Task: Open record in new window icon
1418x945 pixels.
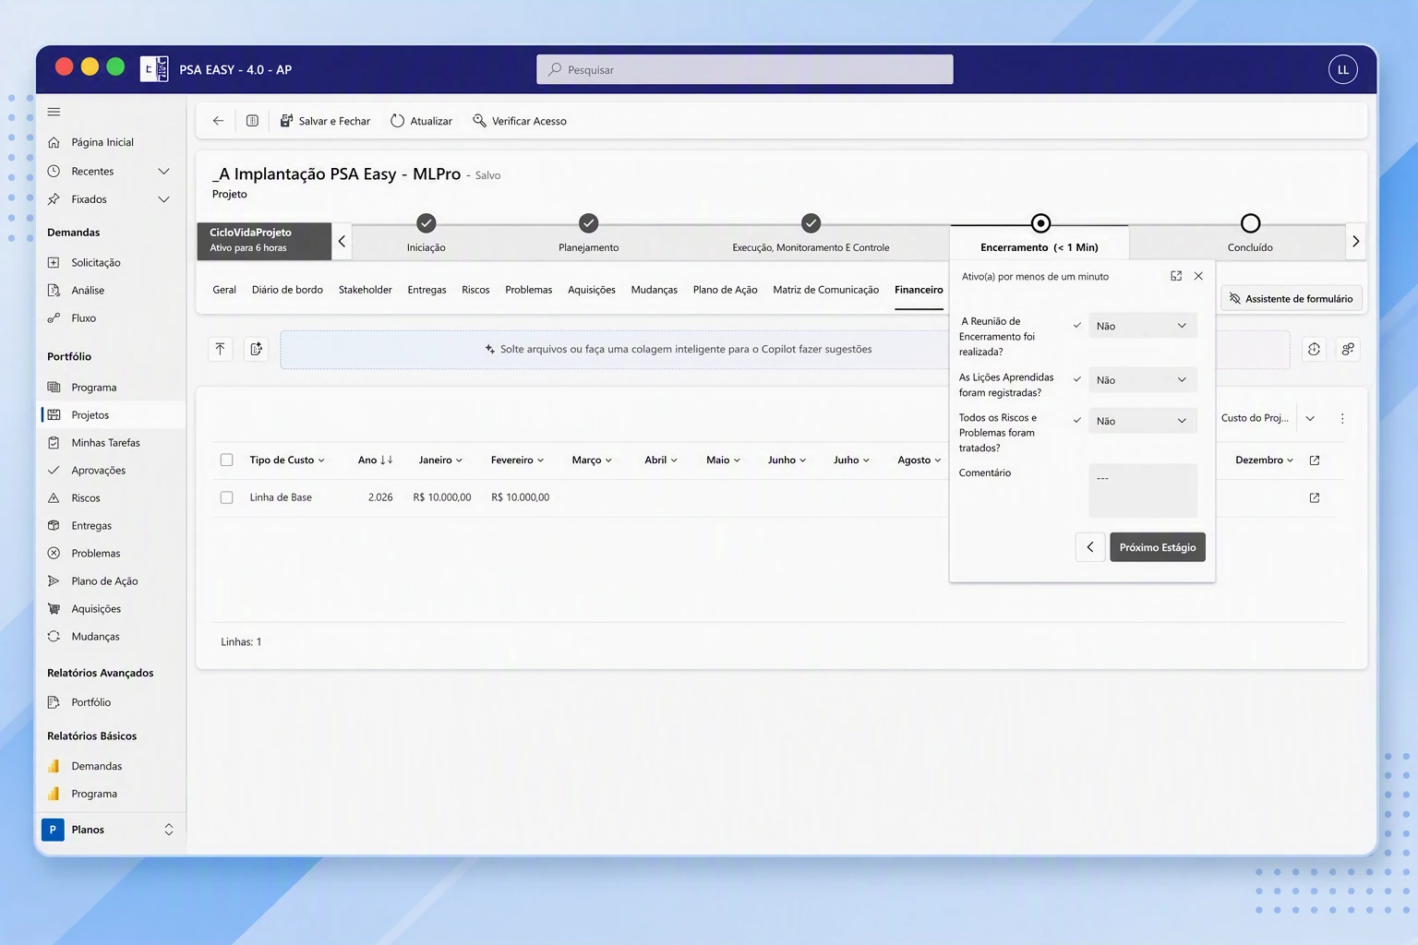Action: tap(252, 121)
